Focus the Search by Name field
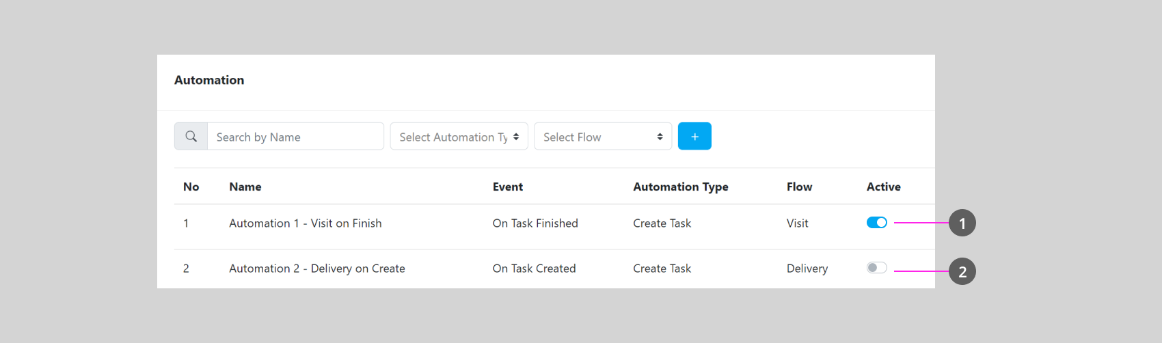 295,137
